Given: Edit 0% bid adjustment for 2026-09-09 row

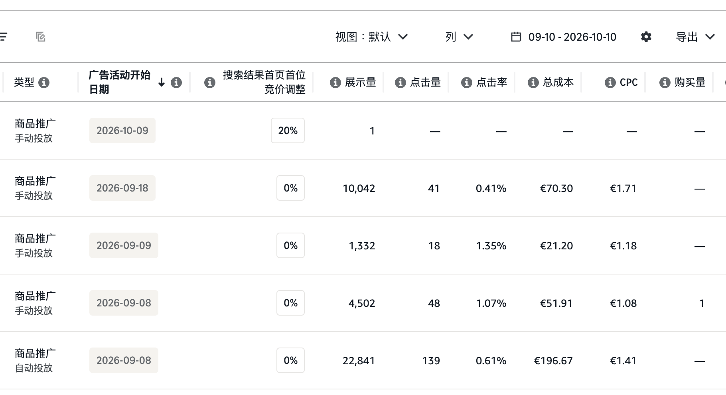Looking at the screenshot, I should tap(290, 245).
